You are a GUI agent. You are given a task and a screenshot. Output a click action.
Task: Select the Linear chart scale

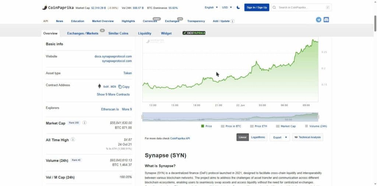[243, 137]
